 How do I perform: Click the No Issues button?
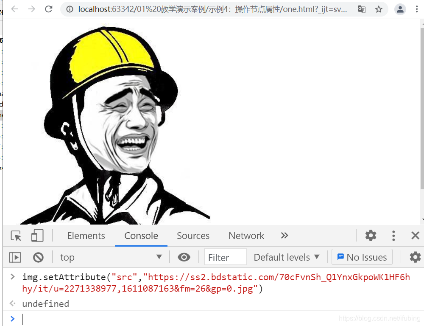tap(362, 257)
